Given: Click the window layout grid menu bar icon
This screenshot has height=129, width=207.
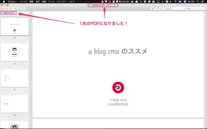Looking at the screenshot, I should pyautogui.click(x=145, y=2).
